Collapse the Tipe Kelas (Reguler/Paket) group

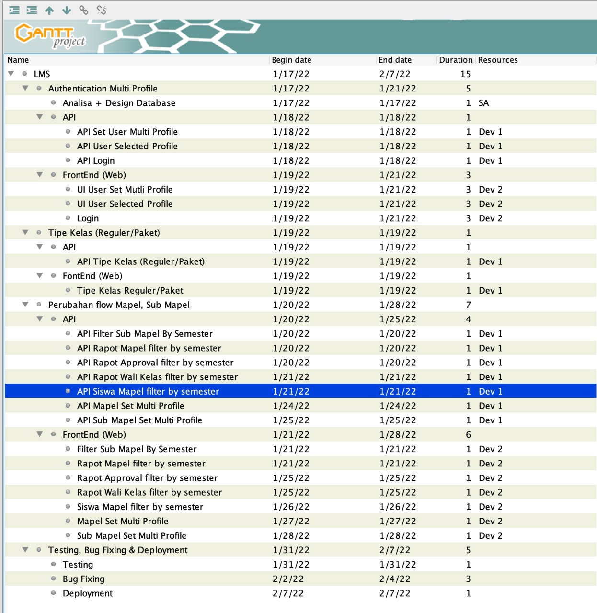click(x=25, y=233)
